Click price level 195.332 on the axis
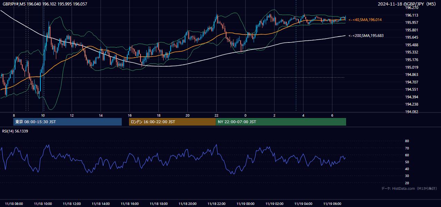441x207 pixels. tap(412, 52)
